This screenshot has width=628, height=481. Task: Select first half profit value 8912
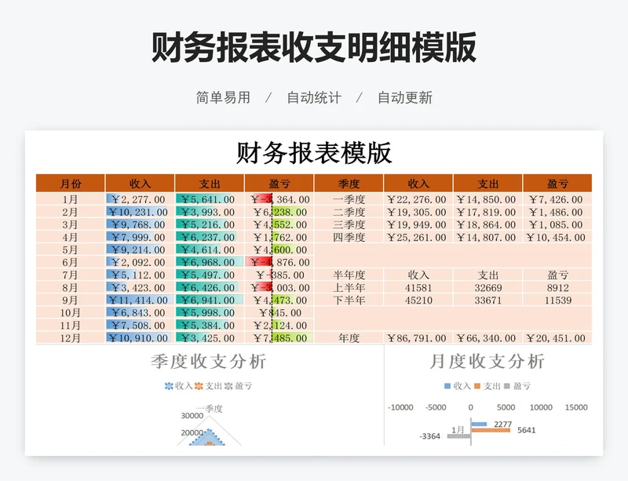557,287
